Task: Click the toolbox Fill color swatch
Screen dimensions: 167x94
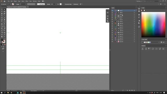Action: [2, 40]
